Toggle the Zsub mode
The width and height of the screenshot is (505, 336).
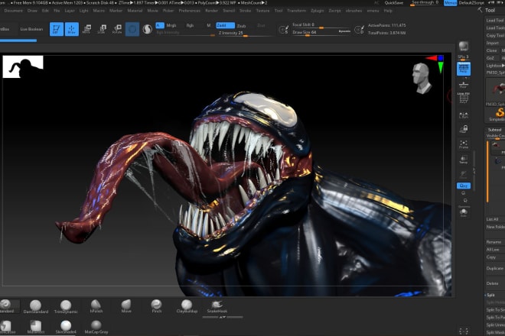point(241,26)
